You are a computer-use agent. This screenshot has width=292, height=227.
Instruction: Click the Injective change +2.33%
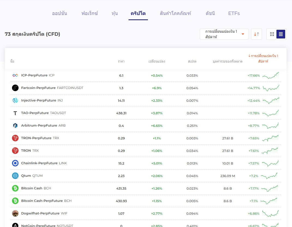click(x=157, y=101)
